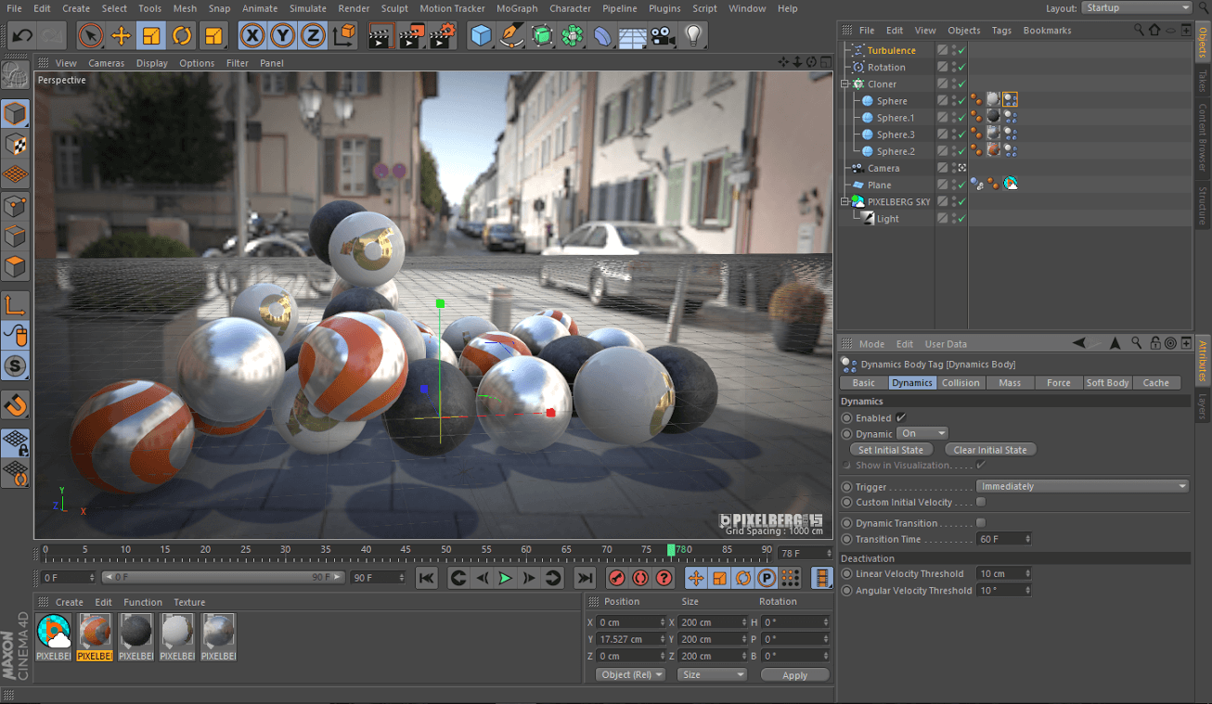Viewport: 1212px width, 704px height.
Task: Click the Set Initial State button
Action: pos(891,450)
